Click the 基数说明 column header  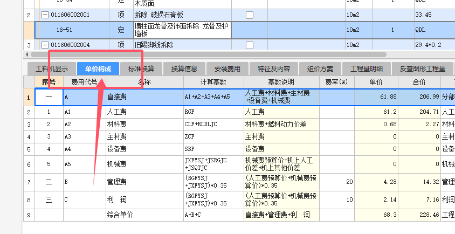pos(281,82)
